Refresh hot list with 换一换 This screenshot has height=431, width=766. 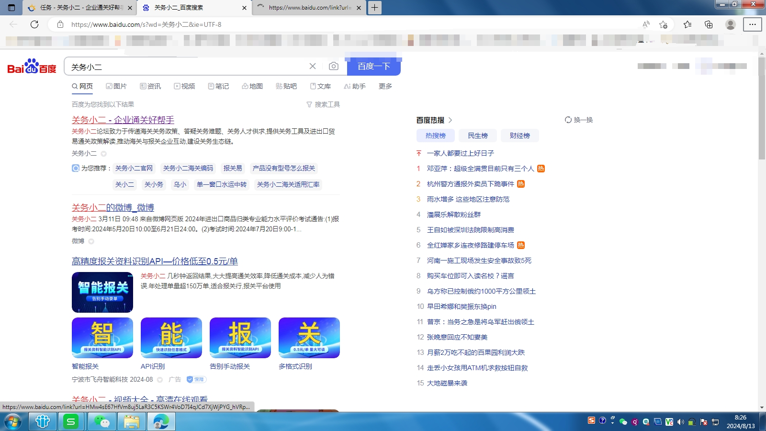(579, 120)
